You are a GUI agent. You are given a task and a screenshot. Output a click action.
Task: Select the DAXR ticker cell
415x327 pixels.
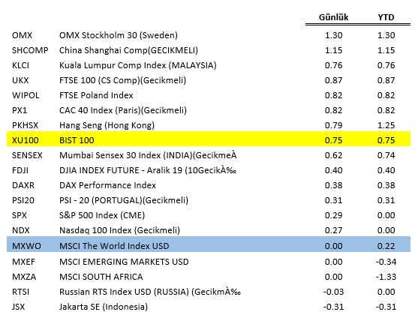click(x=23, y=185)
